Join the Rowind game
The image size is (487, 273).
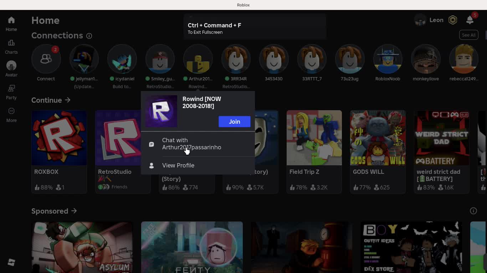point(234,122)
